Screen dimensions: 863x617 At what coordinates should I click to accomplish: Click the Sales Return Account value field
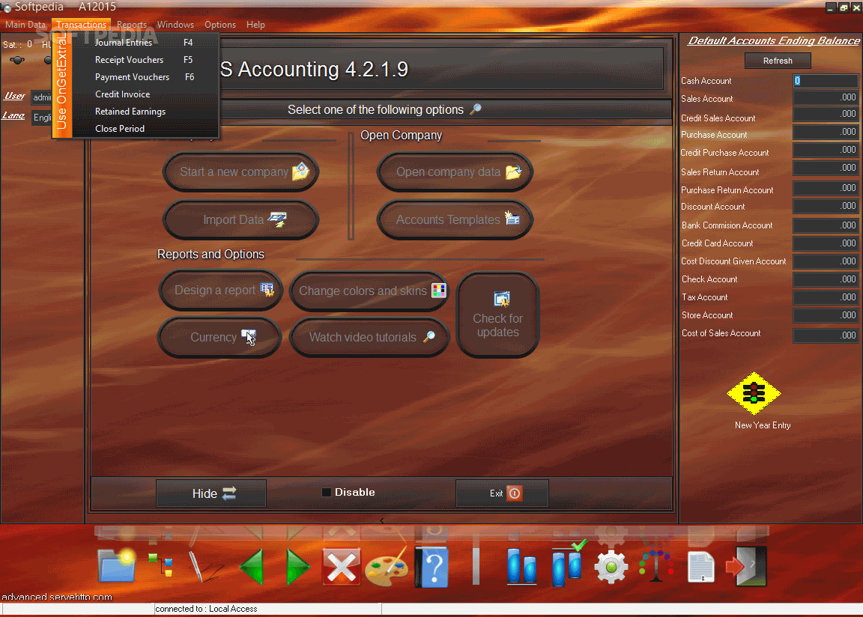[826, 168]
